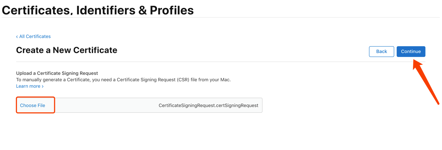Click the Continue button

coord(411,52)
